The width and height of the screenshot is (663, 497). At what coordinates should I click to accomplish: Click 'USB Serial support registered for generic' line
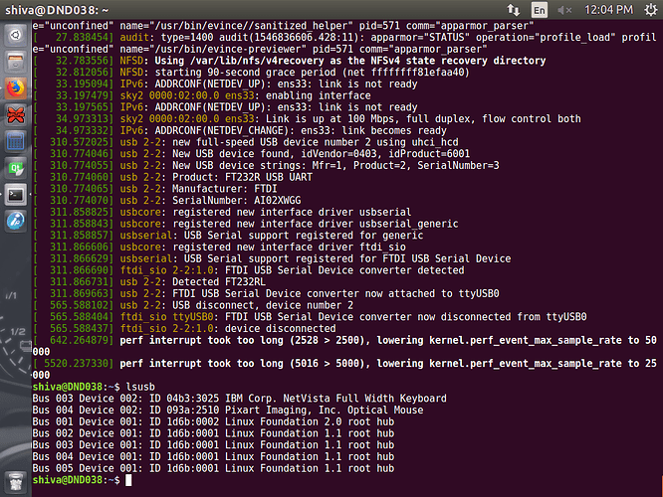pyautogui.click(x=228, y=236)
